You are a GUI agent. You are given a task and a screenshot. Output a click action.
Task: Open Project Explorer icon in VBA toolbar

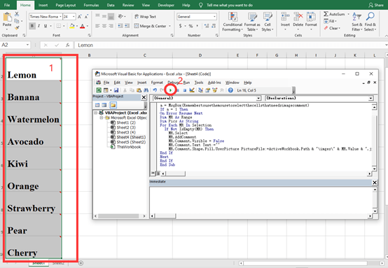200,90
